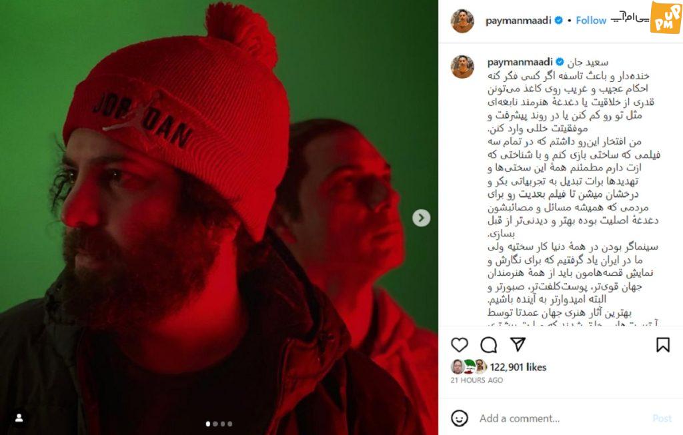
Task: Open paymanmaadi username in caption
Action: pos(520,62)
